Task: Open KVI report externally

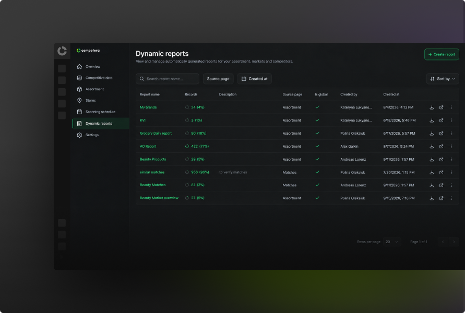Action: pos(442,121)
